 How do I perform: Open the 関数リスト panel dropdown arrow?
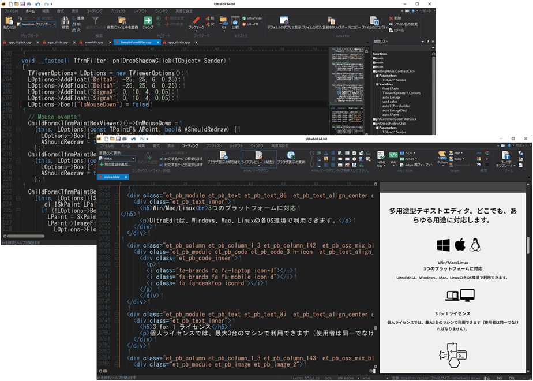(x=423, y=42)
